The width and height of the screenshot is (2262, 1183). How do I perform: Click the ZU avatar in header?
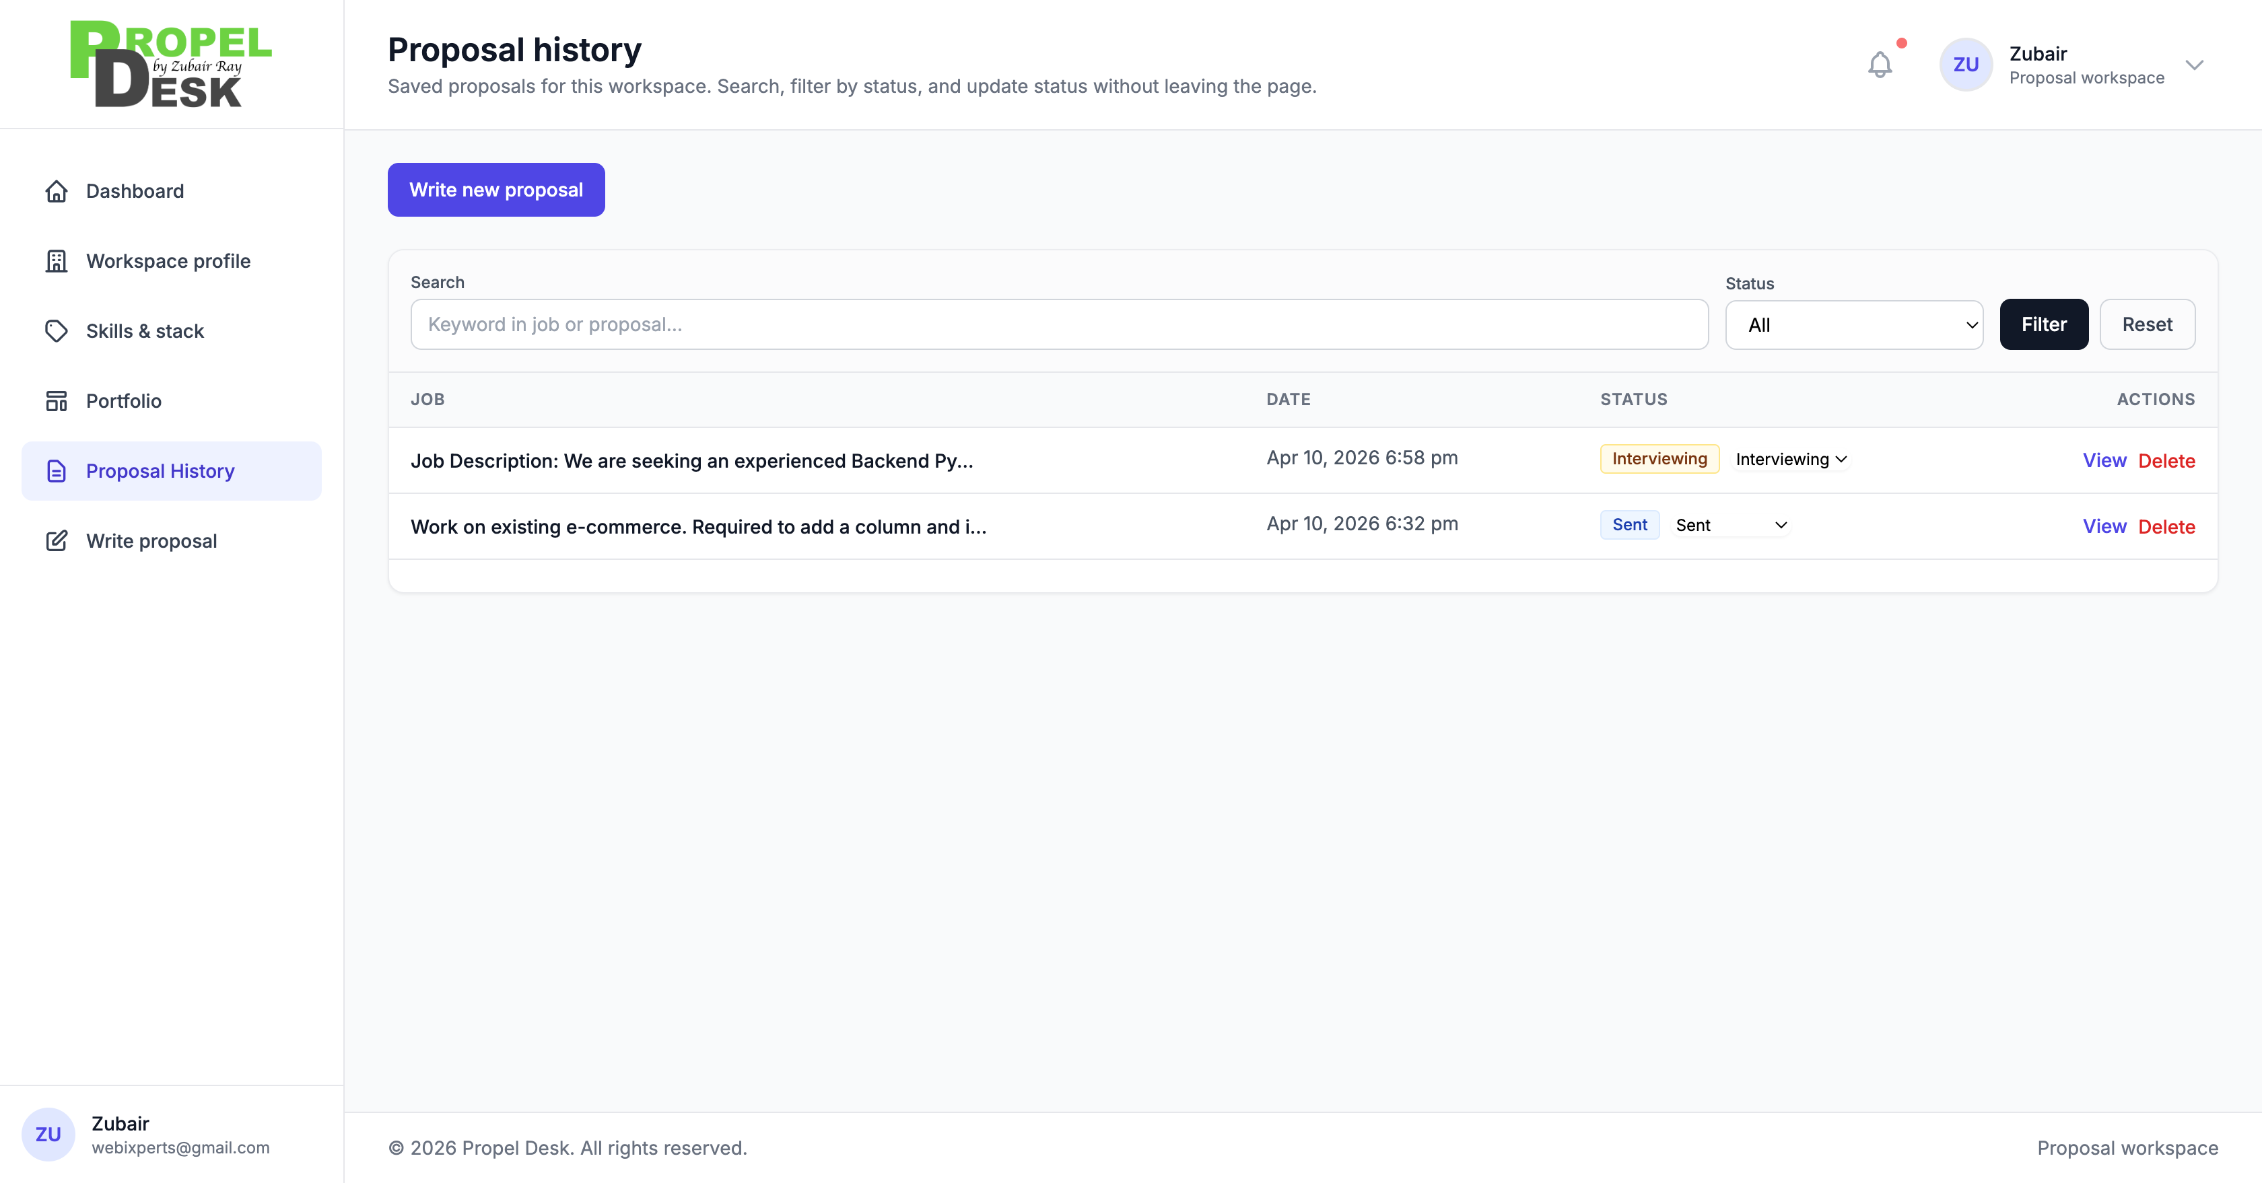[x=1965, y=65]
